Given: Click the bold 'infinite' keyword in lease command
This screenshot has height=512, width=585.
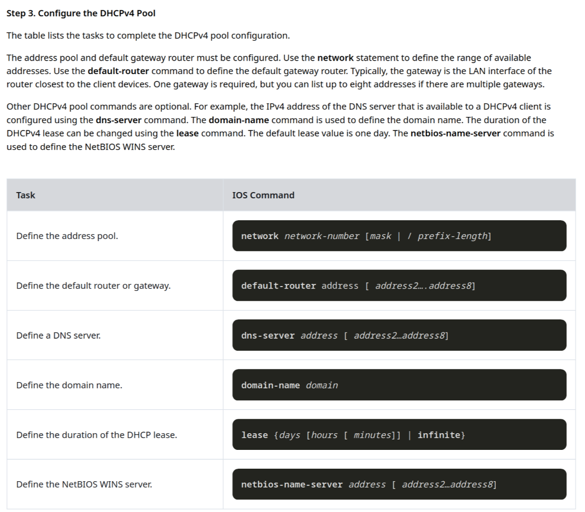Looking at the screenshot, I should tap(439, 435).
